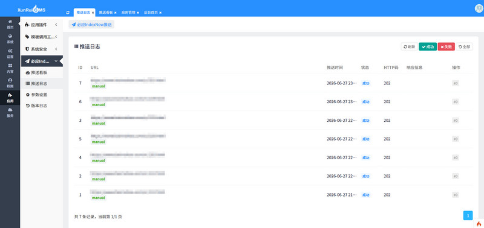484x228 pixels.
Task: Click the 成功 status label in row 1
Action: [x=366, y=195]
